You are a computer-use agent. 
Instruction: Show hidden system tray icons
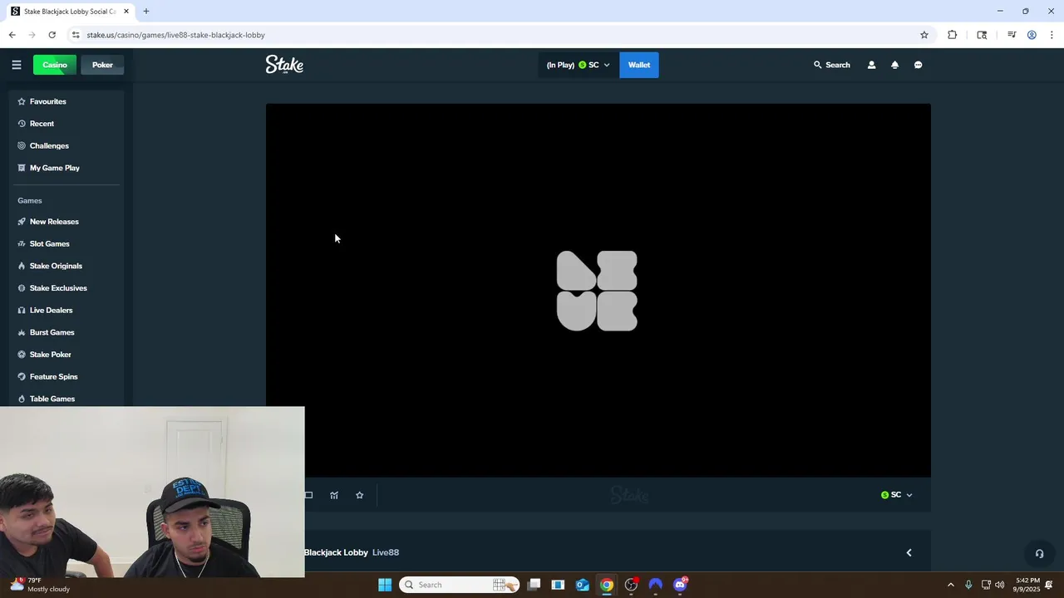(951, 585)
